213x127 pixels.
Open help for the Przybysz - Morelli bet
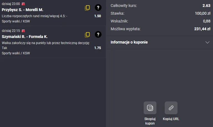(98, 7)
